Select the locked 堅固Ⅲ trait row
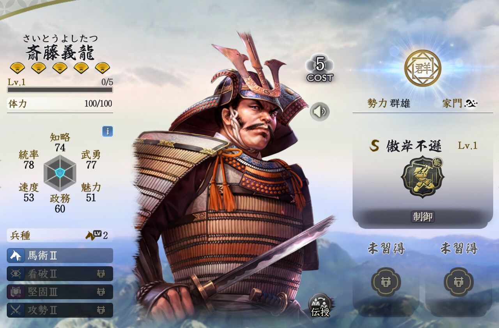499x328 pixels. pos(60,292)
